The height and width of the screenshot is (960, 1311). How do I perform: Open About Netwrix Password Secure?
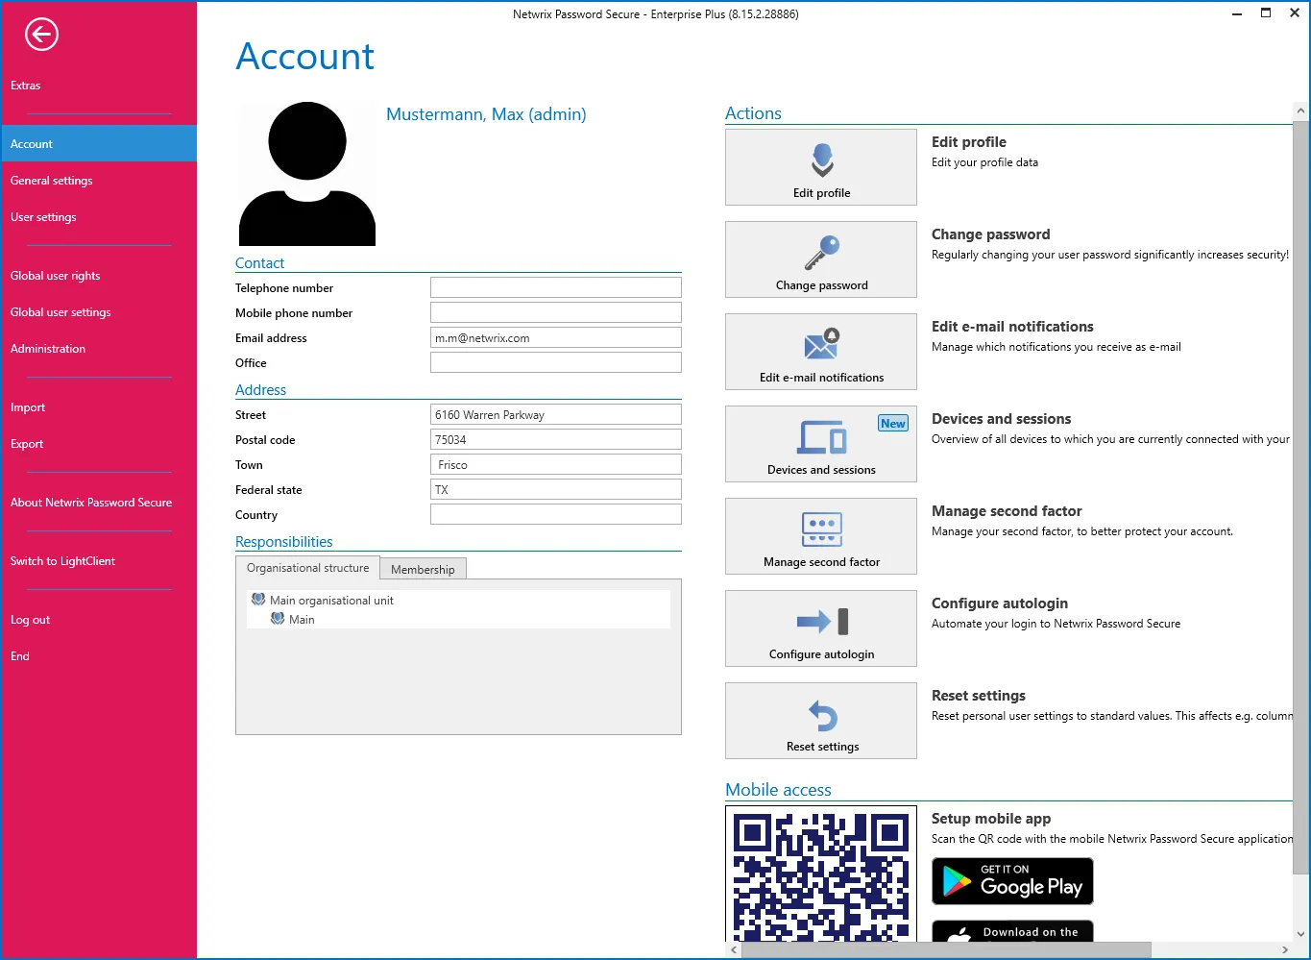click(x=99, y=503)
